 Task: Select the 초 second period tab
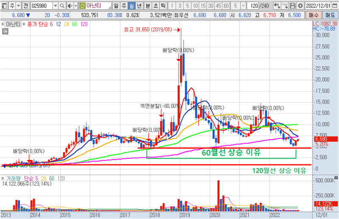pyautogui.click(x=156, y=6)
